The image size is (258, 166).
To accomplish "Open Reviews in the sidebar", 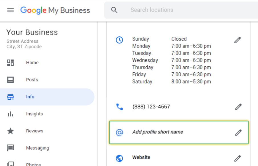I will coord(35,131).
